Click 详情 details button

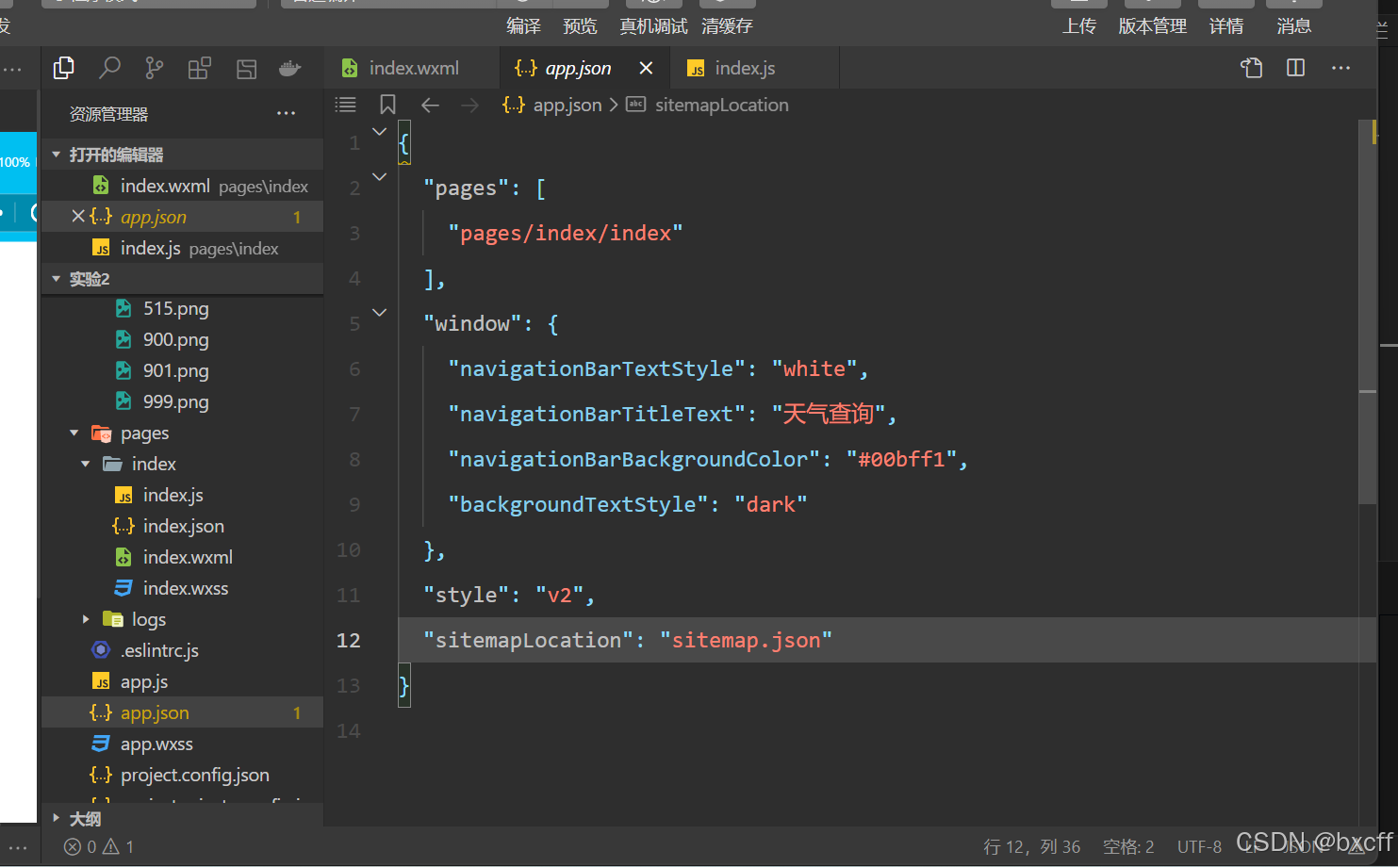[1225, 26]
